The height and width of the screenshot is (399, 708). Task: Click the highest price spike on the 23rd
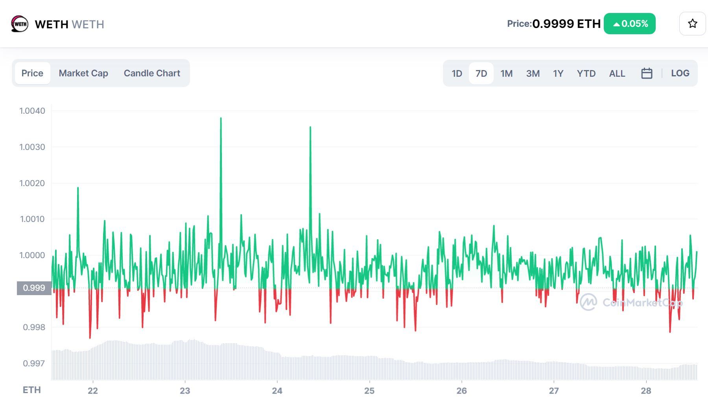tap(221, 118)
